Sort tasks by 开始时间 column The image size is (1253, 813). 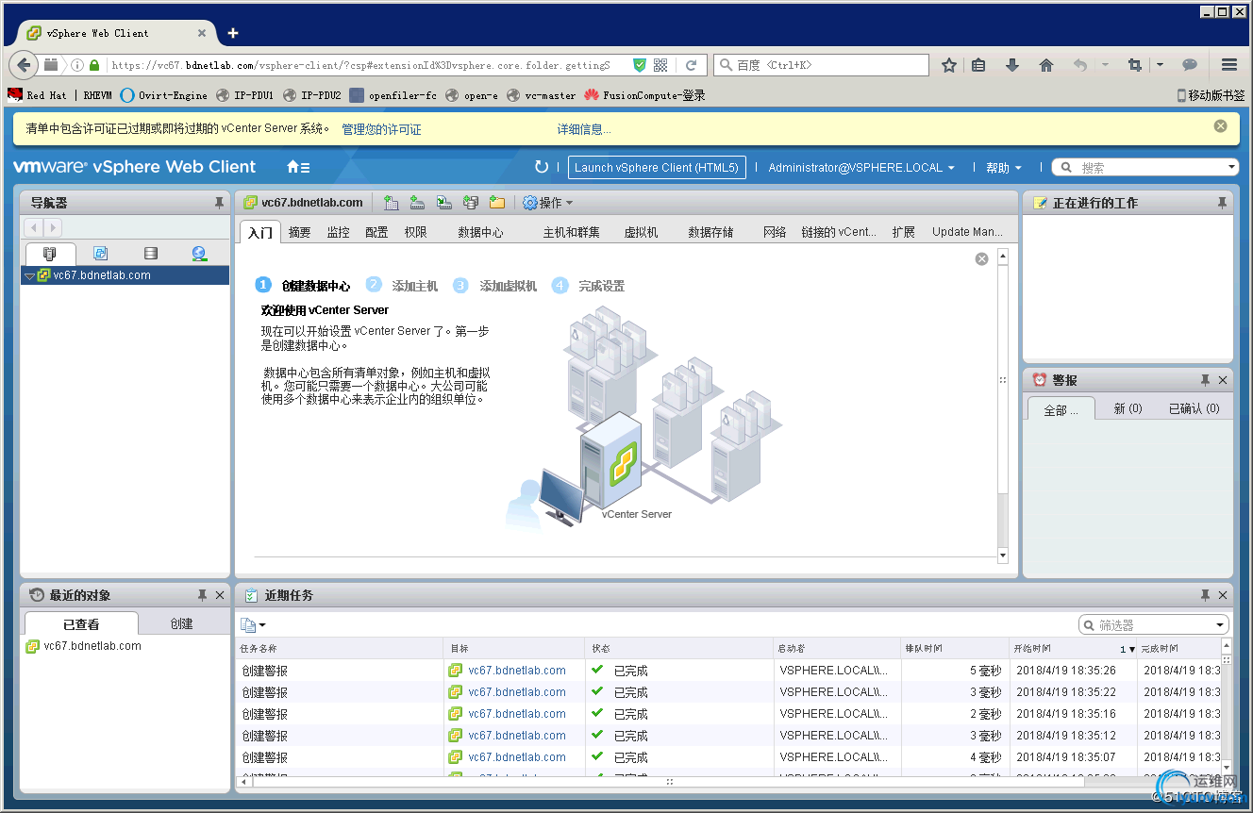[x=1072, y=649]
